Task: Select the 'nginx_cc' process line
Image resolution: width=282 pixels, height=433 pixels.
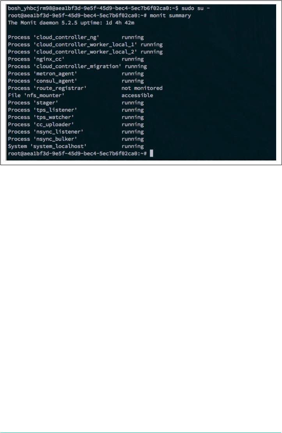Action: tap(76, 59)
